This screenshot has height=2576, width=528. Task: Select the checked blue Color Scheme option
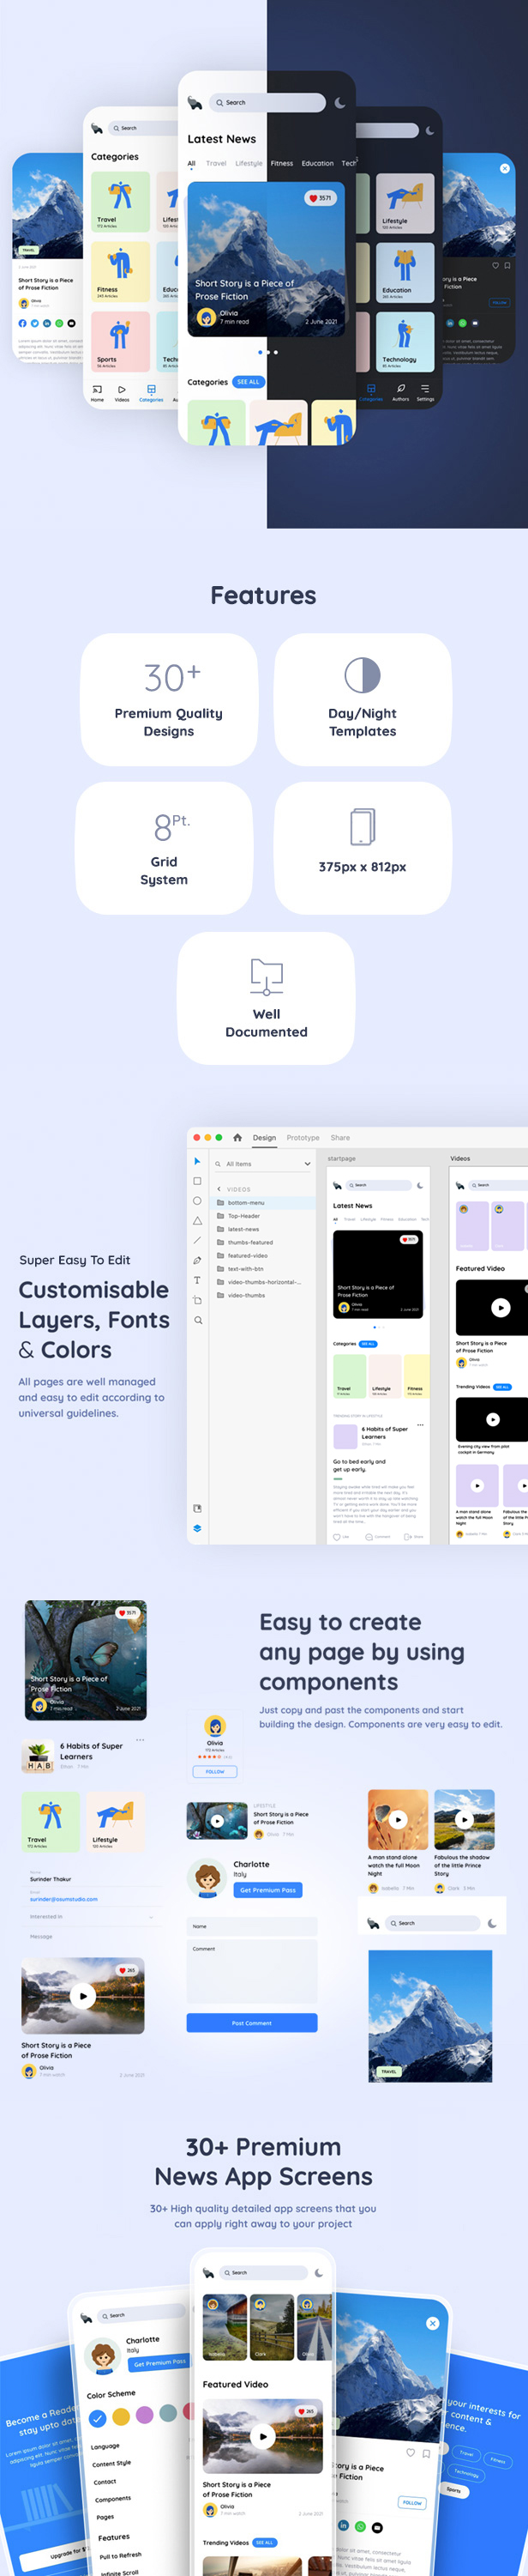[98, 2418]
